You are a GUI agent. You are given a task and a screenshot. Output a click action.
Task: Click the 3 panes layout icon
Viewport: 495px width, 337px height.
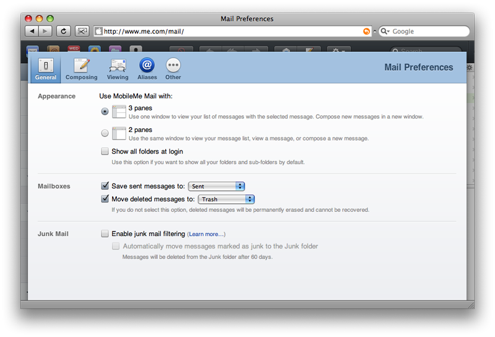(119, 112)
